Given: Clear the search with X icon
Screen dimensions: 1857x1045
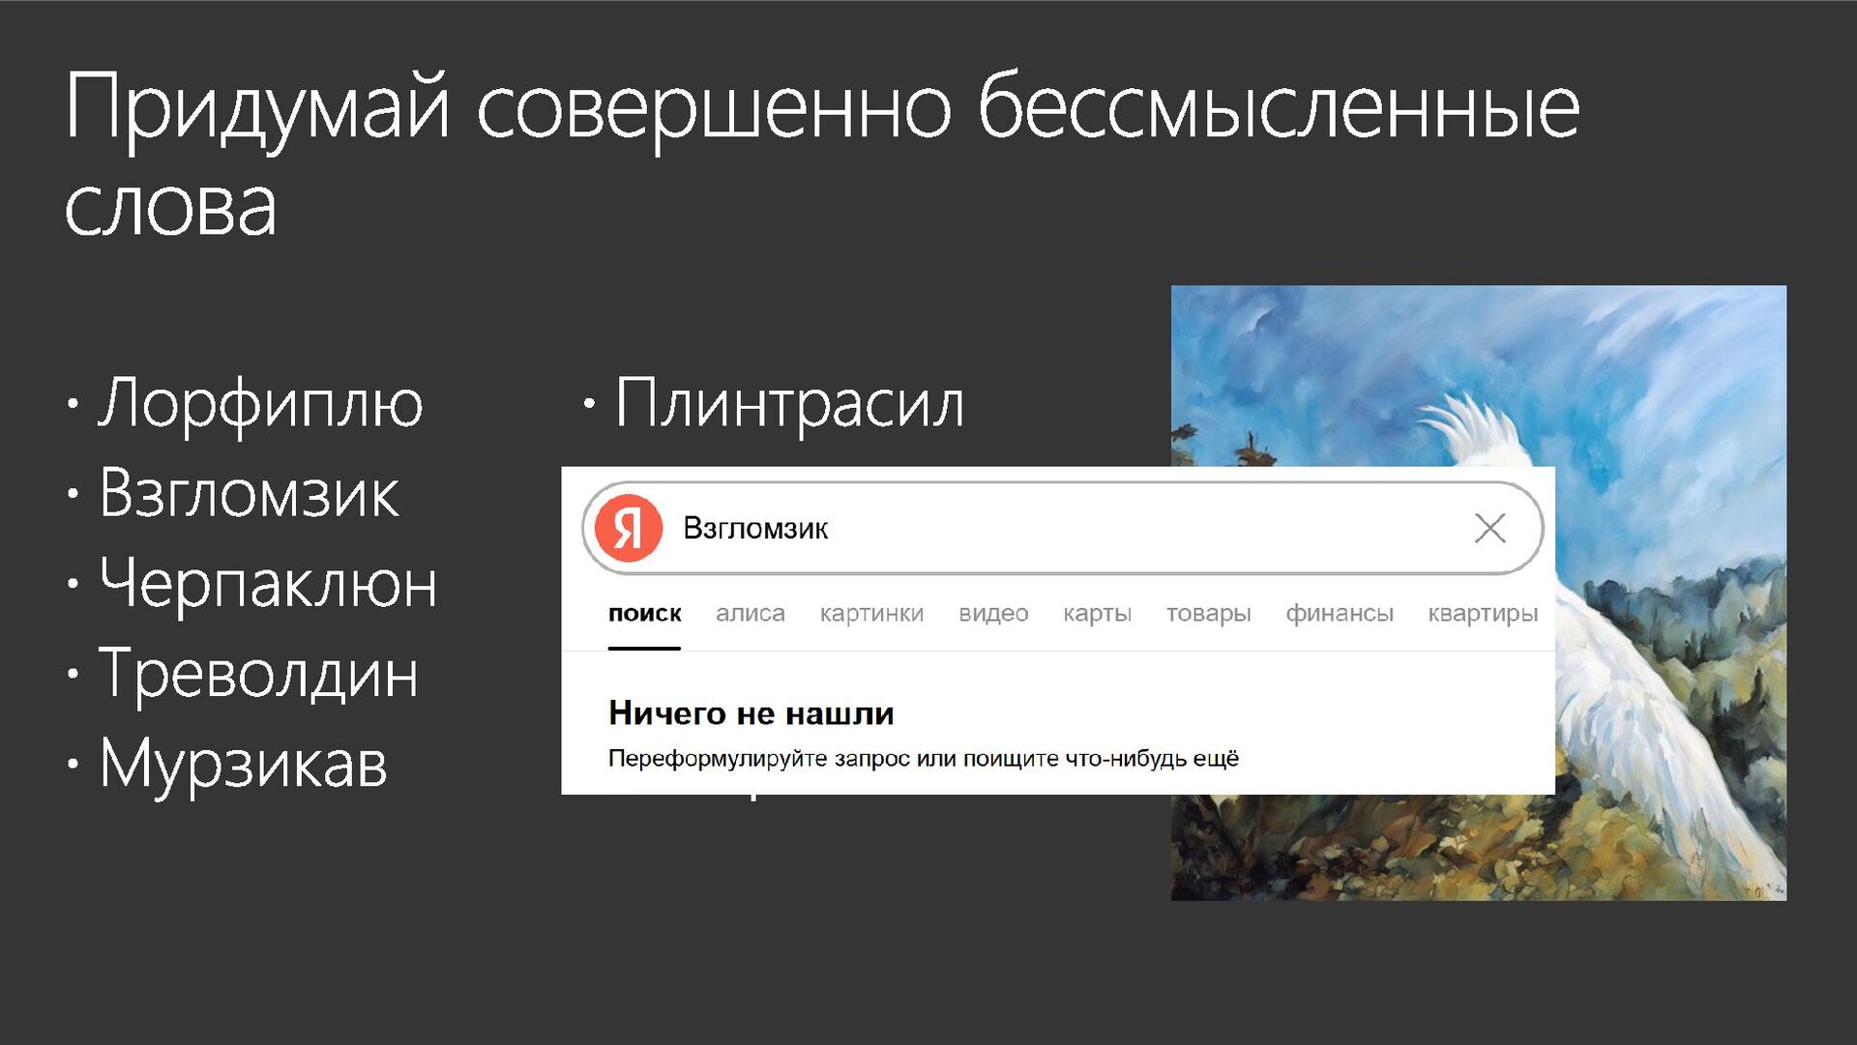Looking at the screenshot, I should pyautogui.click(x=1489, y=528).
